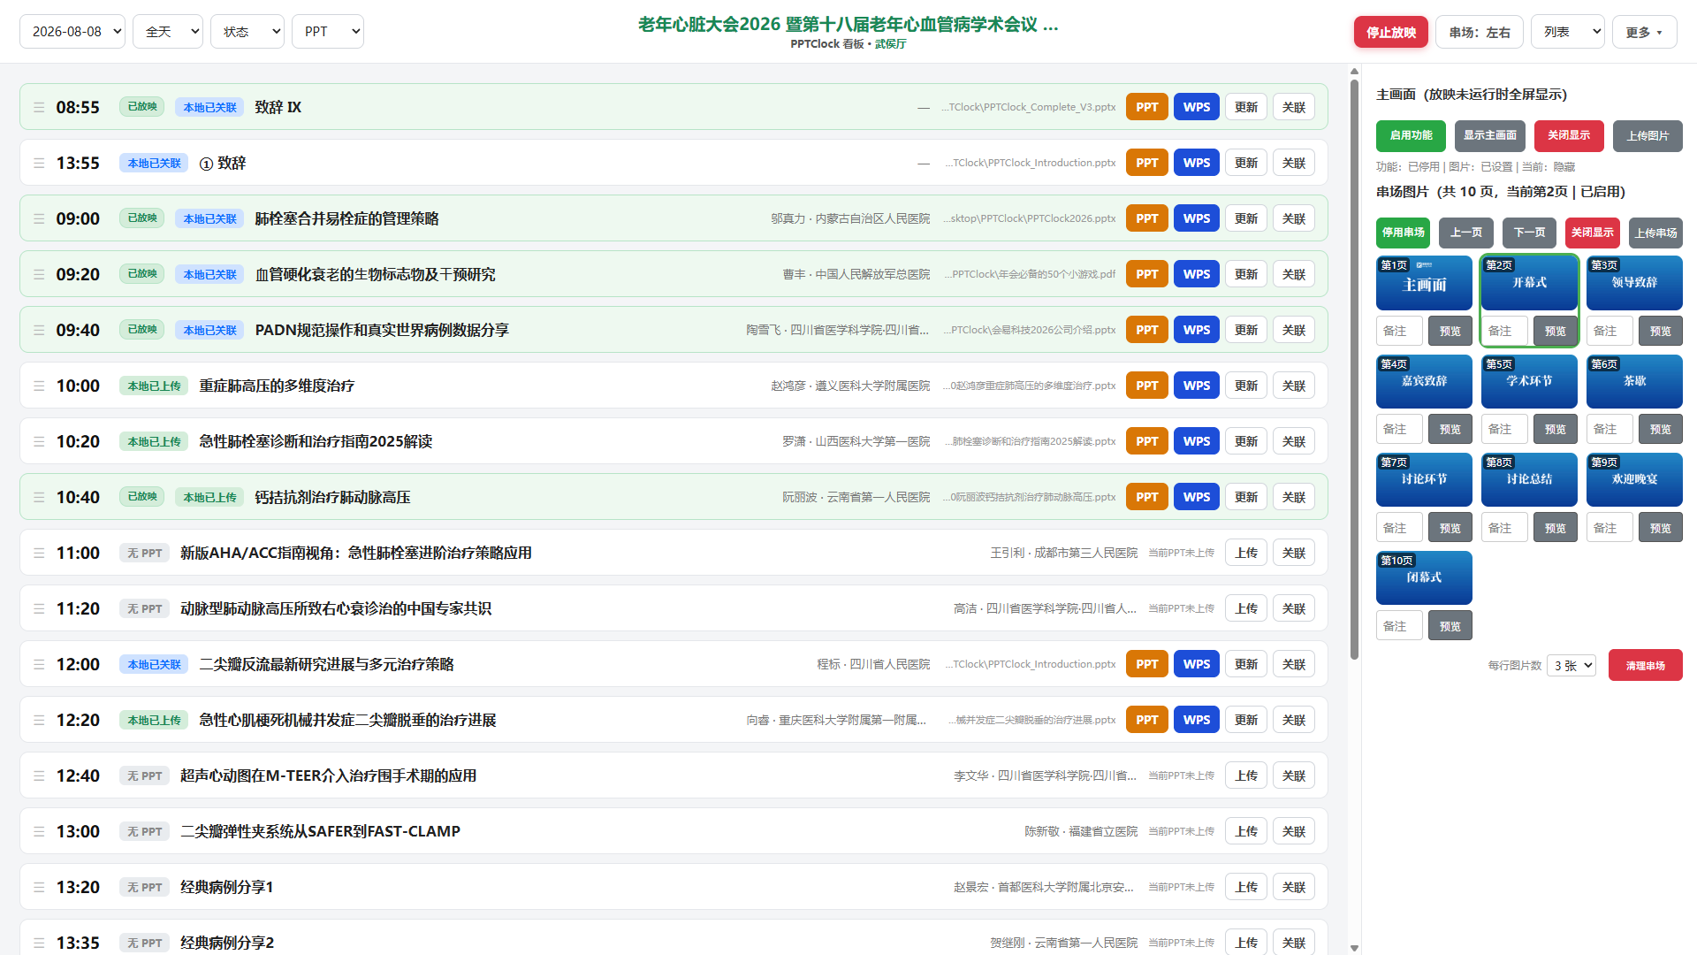Click the schedule list vertical scrollbar thumb
This screenshot has width=1697, height=955.
[x=1354, y=370]
